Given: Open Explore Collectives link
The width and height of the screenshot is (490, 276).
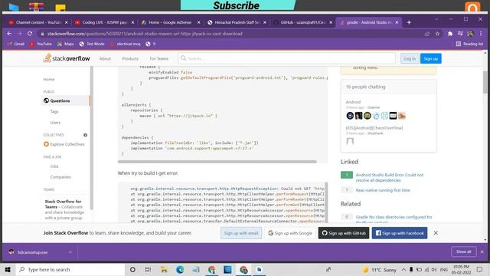Looking at the screenshot, I should 67,144.
